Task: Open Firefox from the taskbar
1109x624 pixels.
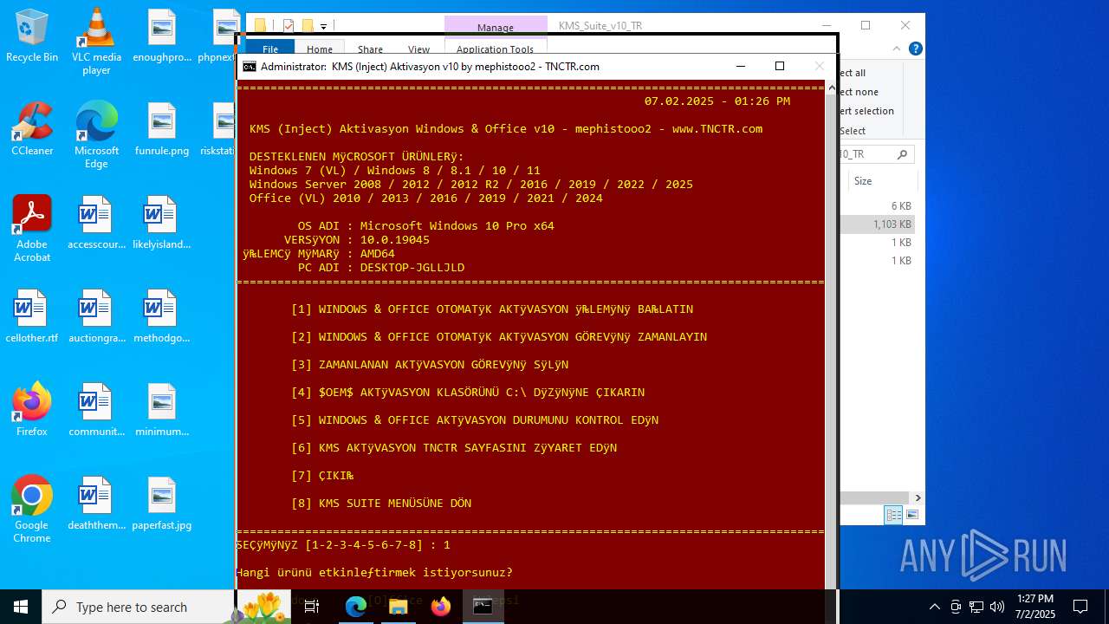Action: point(440,607)
